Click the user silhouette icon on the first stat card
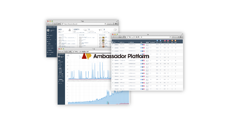 click(70, 30)
